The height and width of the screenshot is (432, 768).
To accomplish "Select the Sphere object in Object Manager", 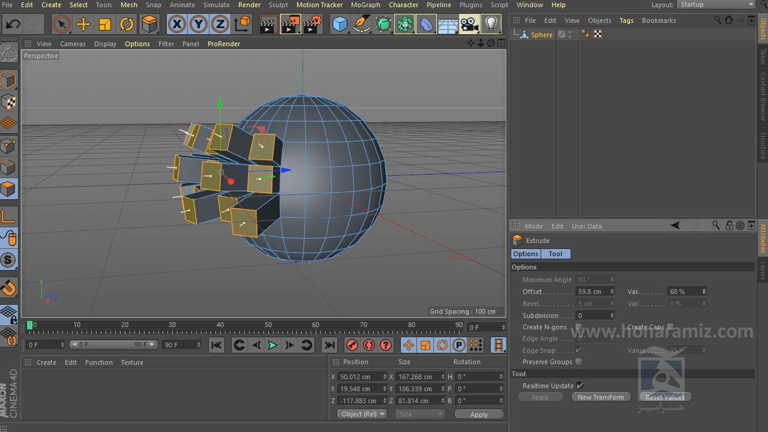I will point(541,35).
